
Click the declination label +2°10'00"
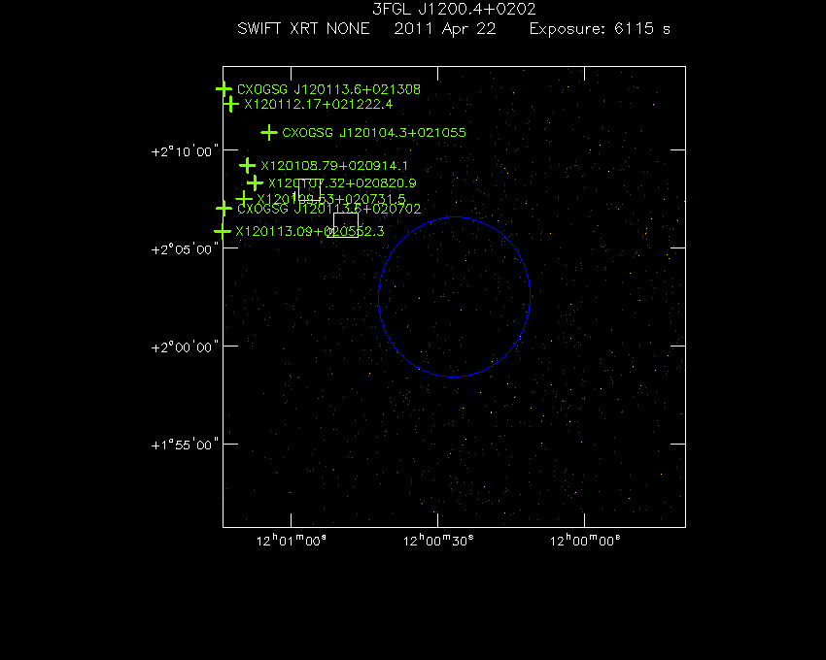185,151
